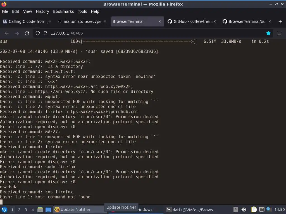Screen dimensions: 286x214
Task: Open the Edit menu
Action: (16, 11)
